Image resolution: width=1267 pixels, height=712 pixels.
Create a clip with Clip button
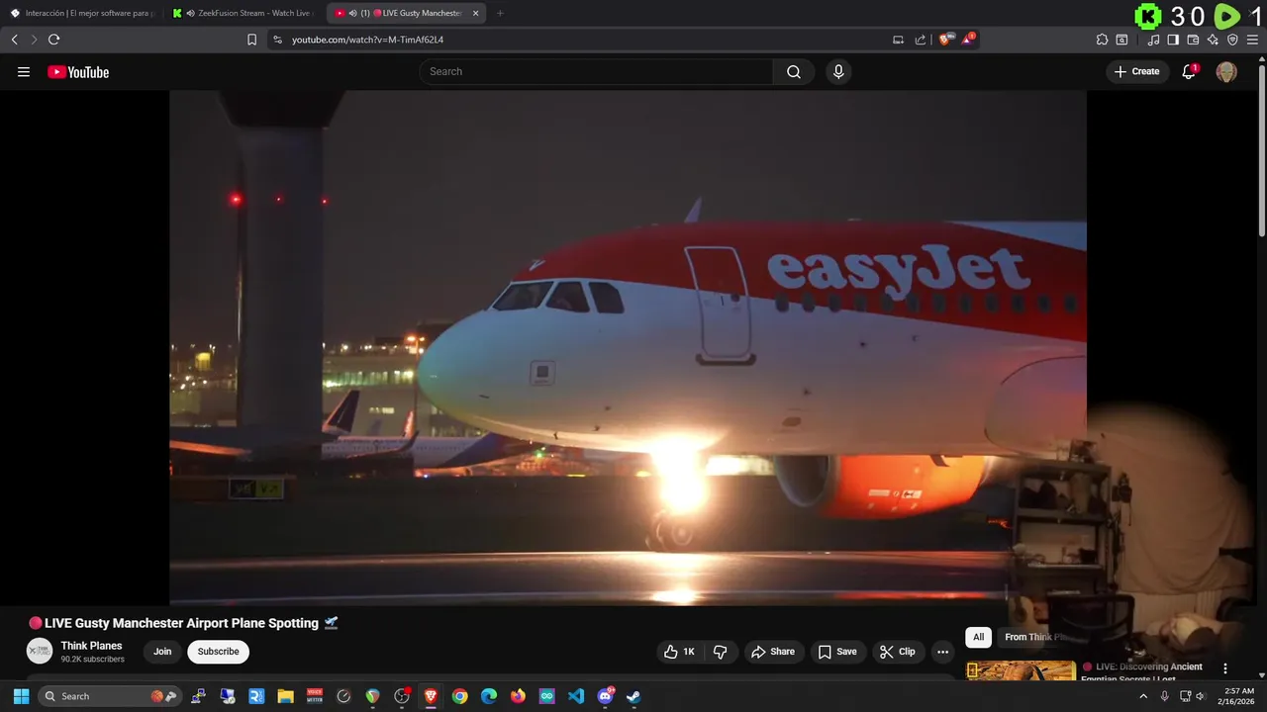click(898, 652)
